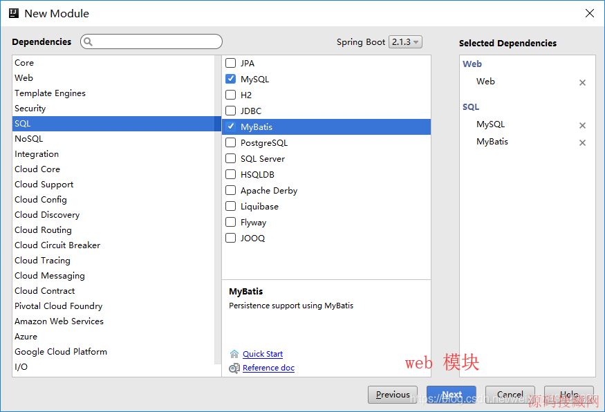The image size is (605, 412).
Task: Open the Spring Boot version dropdown
Action: (x=405, y=42)
